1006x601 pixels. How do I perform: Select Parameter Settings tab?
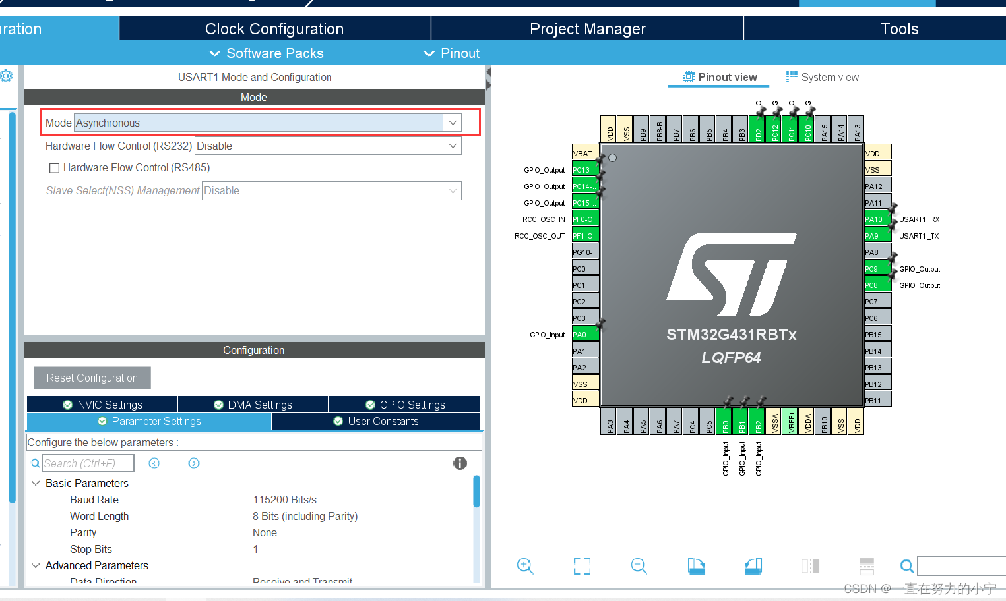point(149,421)
